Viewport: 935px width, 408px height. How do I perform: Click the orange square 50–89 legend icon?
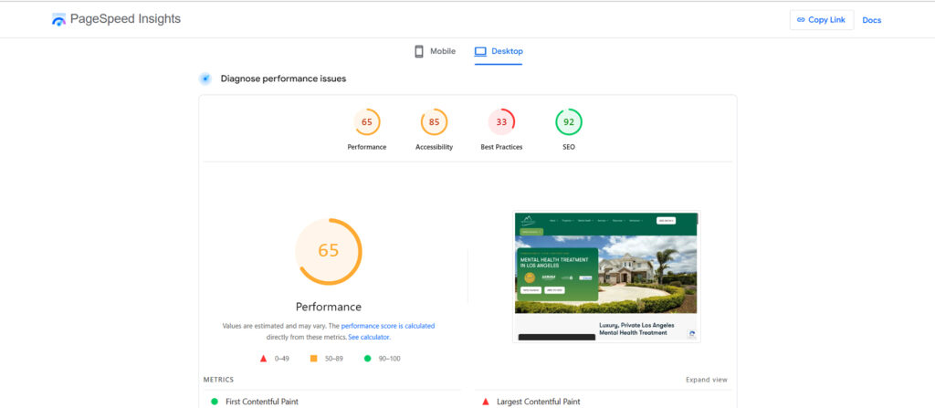pos(314,359)
